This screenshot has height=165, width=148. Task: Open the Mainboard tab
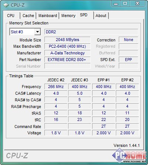(x=48, y=16)
